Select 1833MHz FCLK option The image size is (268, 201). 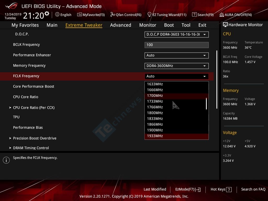[176, 119]
